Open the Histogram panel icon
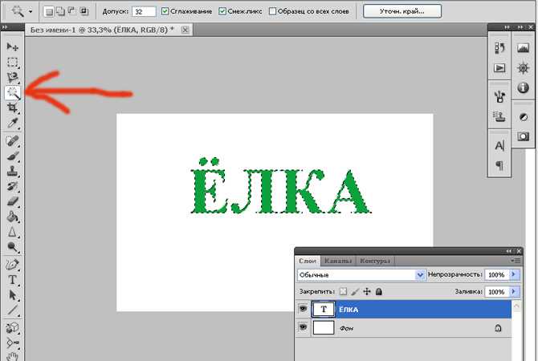Viewport: 538px width, 361px height. 523,48
